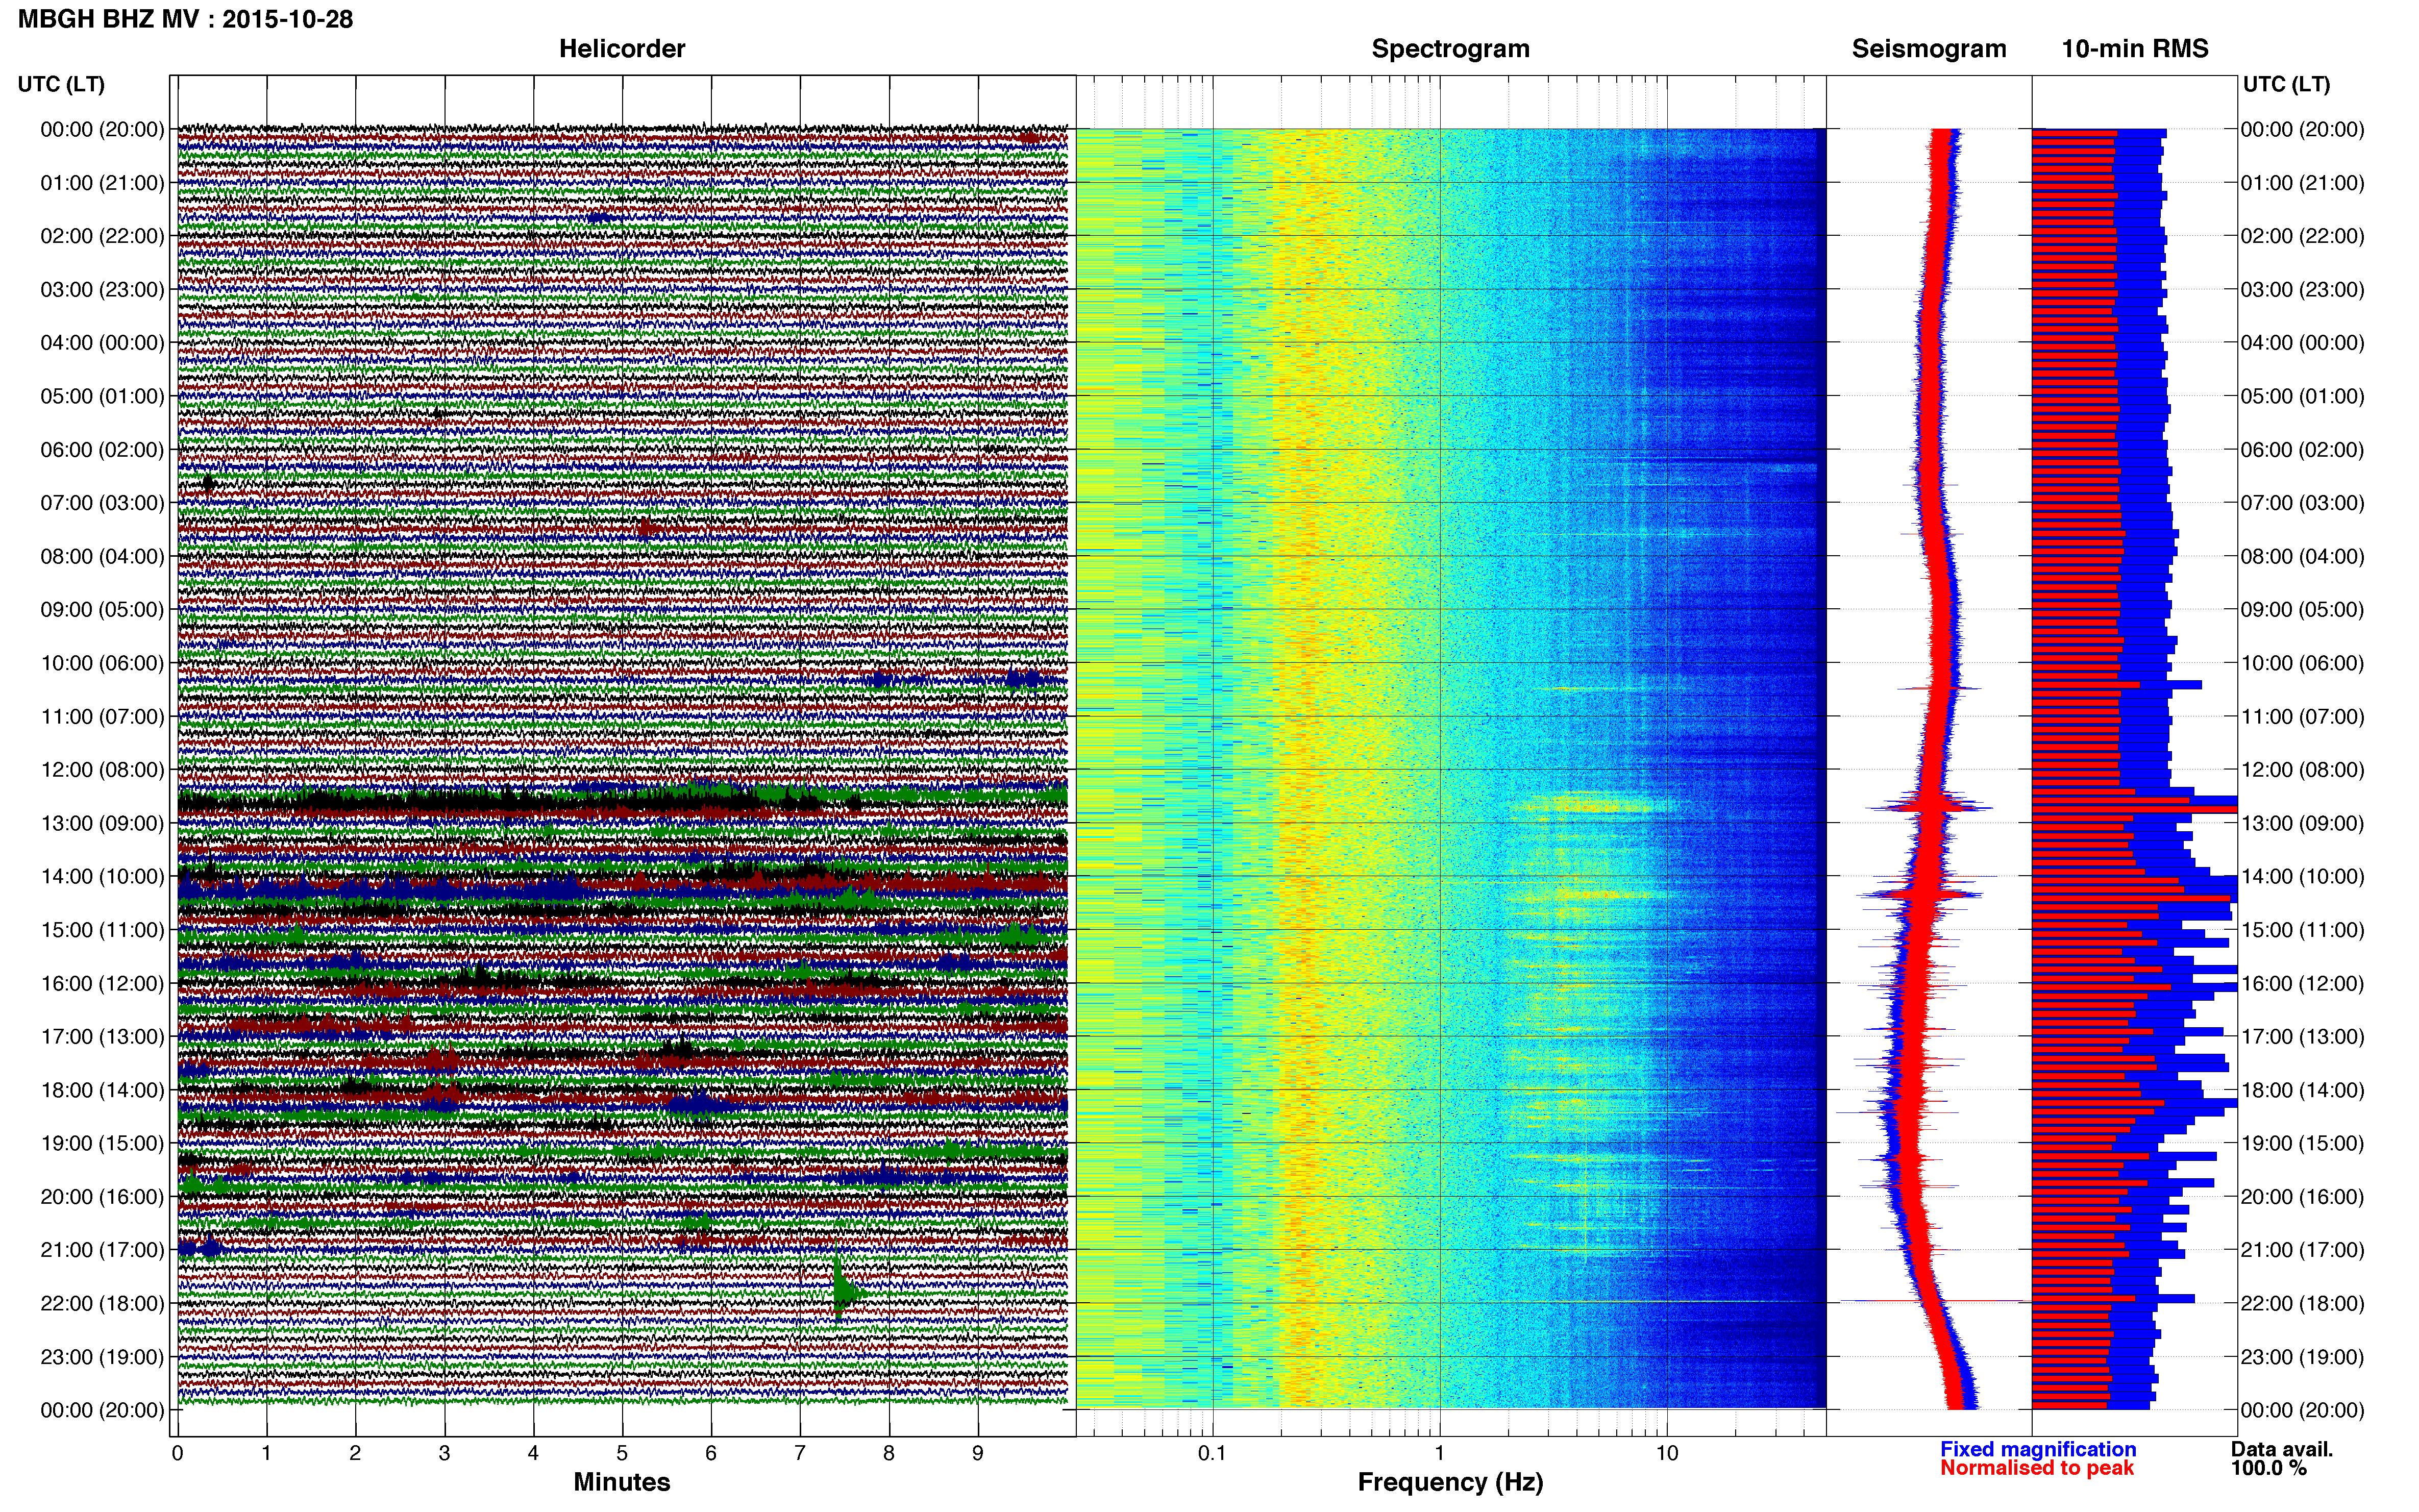
Task: Click right-axis time label '12:00 (08:00)'
Action: point(2302,770)
